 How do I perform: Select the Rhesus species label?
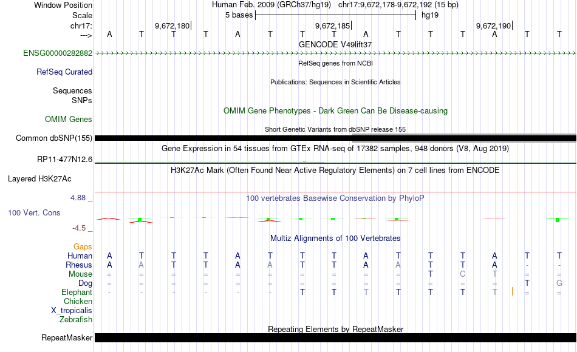point(79,265)
